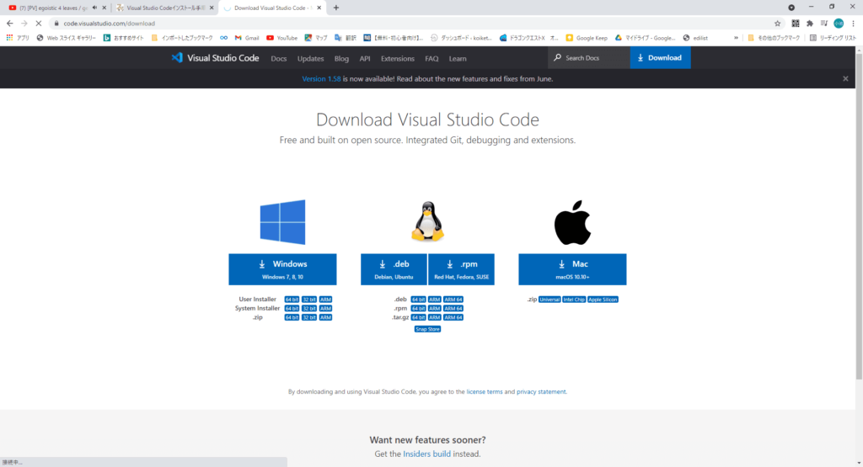Screen dimensions: 863x467
Task: Bookmark this page with the star icon
Action: click(778, 24)
